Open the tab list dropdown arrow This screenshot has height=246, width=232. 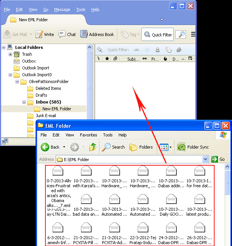162,20
